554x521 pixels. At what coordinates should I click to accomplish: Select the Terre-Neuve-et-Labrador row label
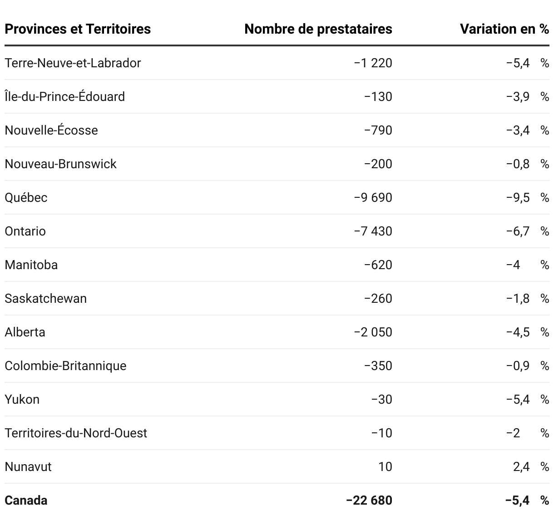(x=73, y=63)
